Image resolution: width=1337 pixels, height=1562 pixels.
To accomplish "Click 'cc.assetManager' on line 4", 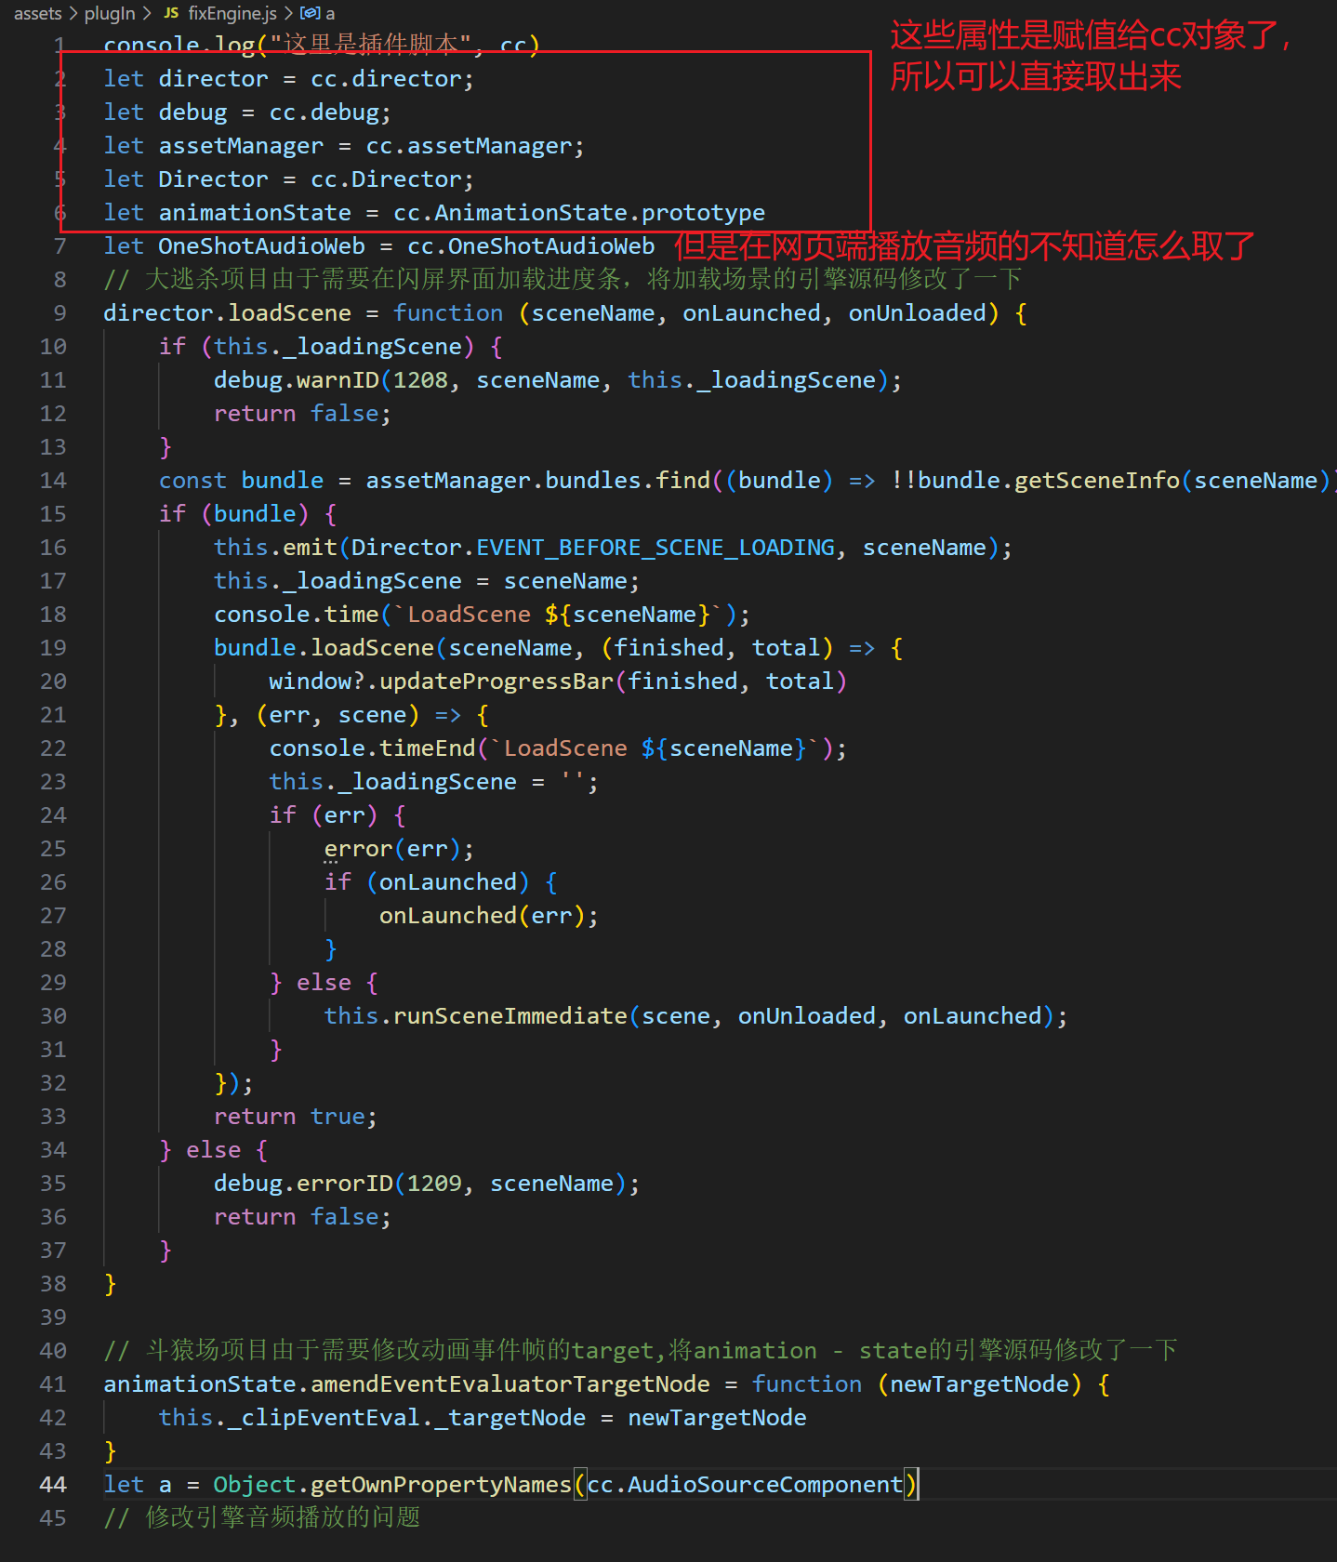I will pyautogui.click(x=469, y=146).
